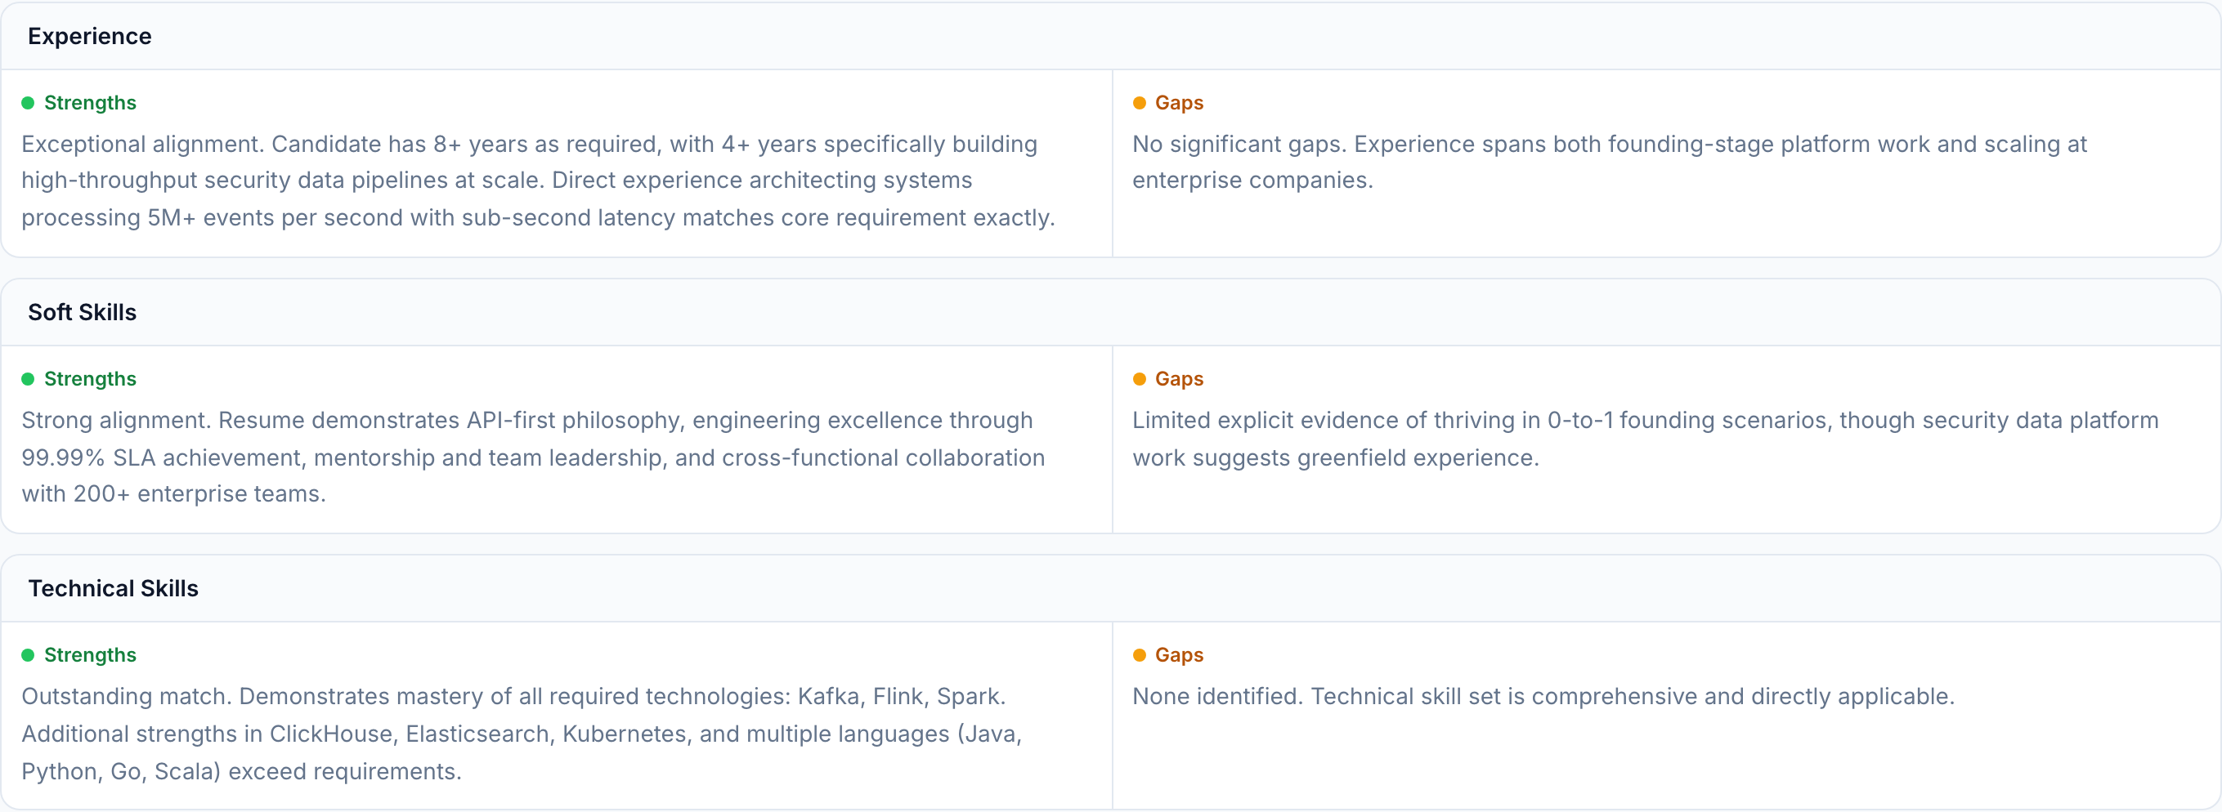
Task: Select the Gaps label in Technical Skills
Action: [1178, 655]
